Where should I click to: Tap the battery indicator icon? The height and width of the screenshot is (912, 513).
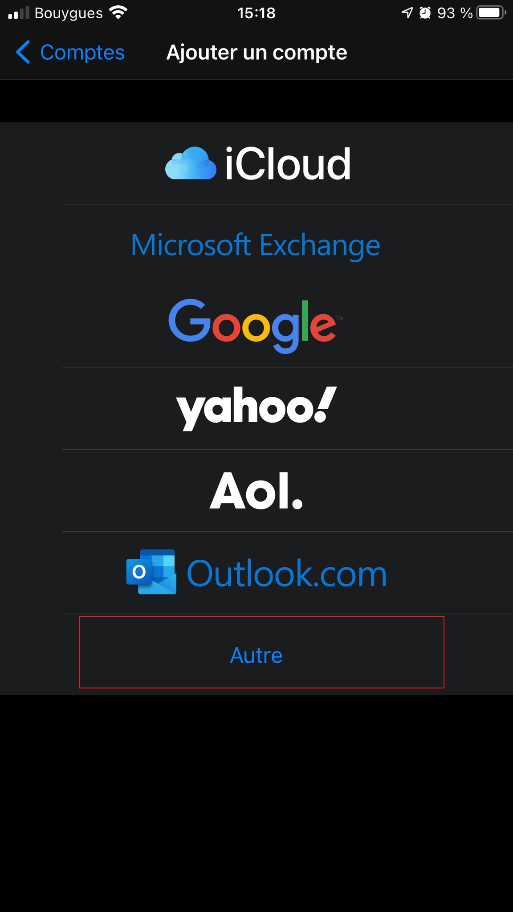[x=492, y=12]
